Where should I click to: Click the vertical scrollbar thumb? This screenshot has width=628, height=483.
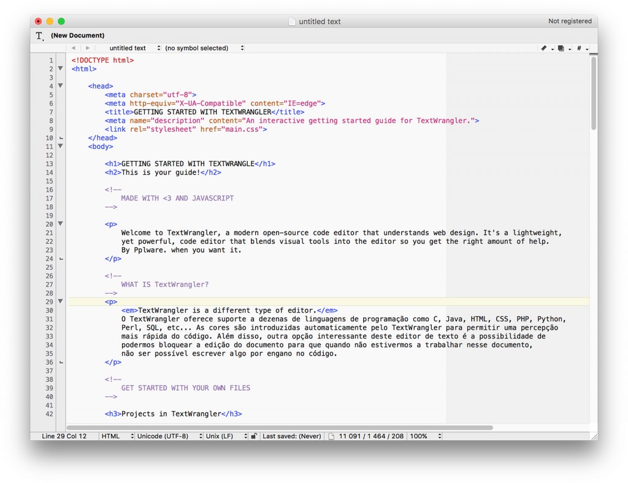(593, 93)
